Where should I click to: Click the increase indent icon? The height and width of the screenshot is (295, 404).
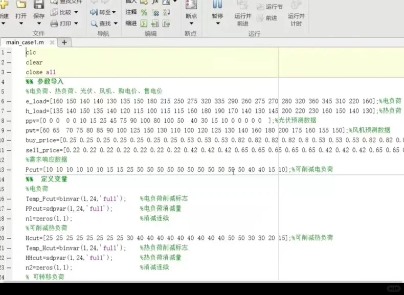(x=155, y=24)
